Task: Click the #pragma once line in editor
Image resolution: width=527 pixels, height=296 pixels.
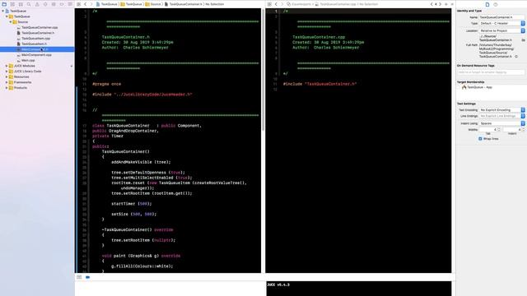Action: (106, 84)
